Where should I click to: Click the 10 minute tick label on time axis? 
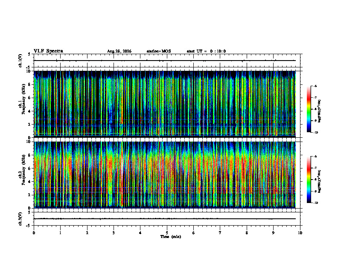coord(300,233)
